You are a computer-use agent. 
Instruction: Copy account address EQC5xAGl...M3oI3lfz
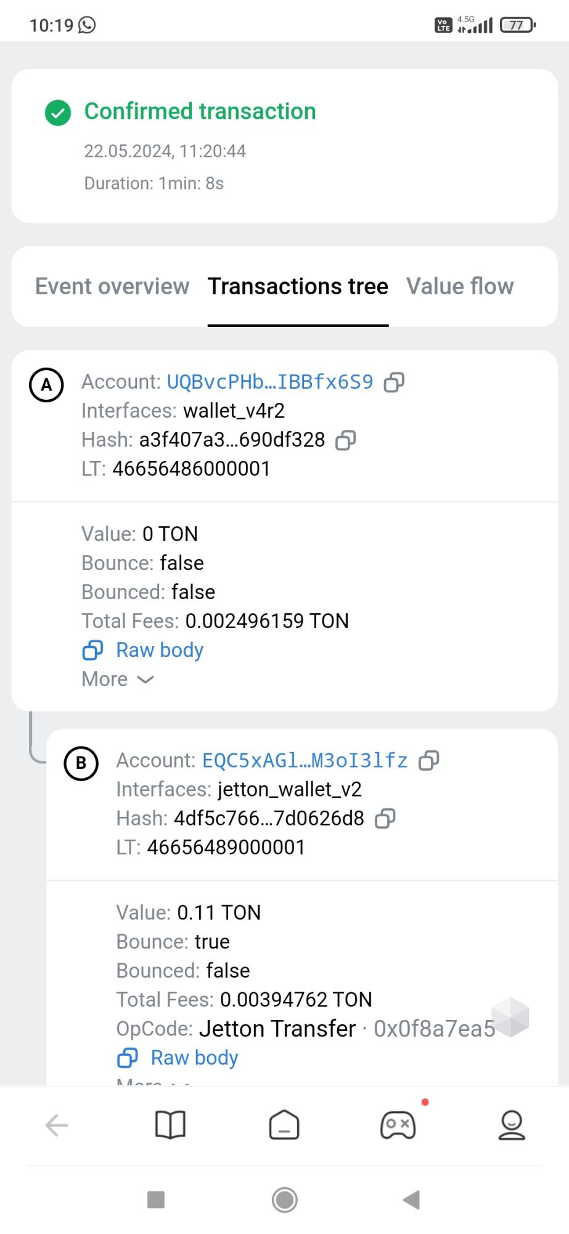(430, 761)
